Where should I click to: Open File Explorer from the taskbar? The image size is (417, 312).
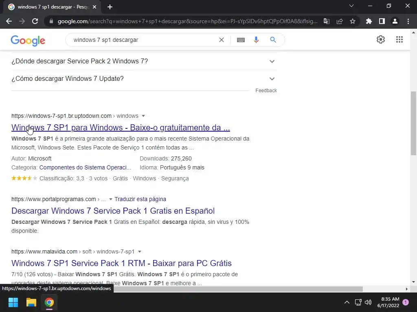click(31, 302)
